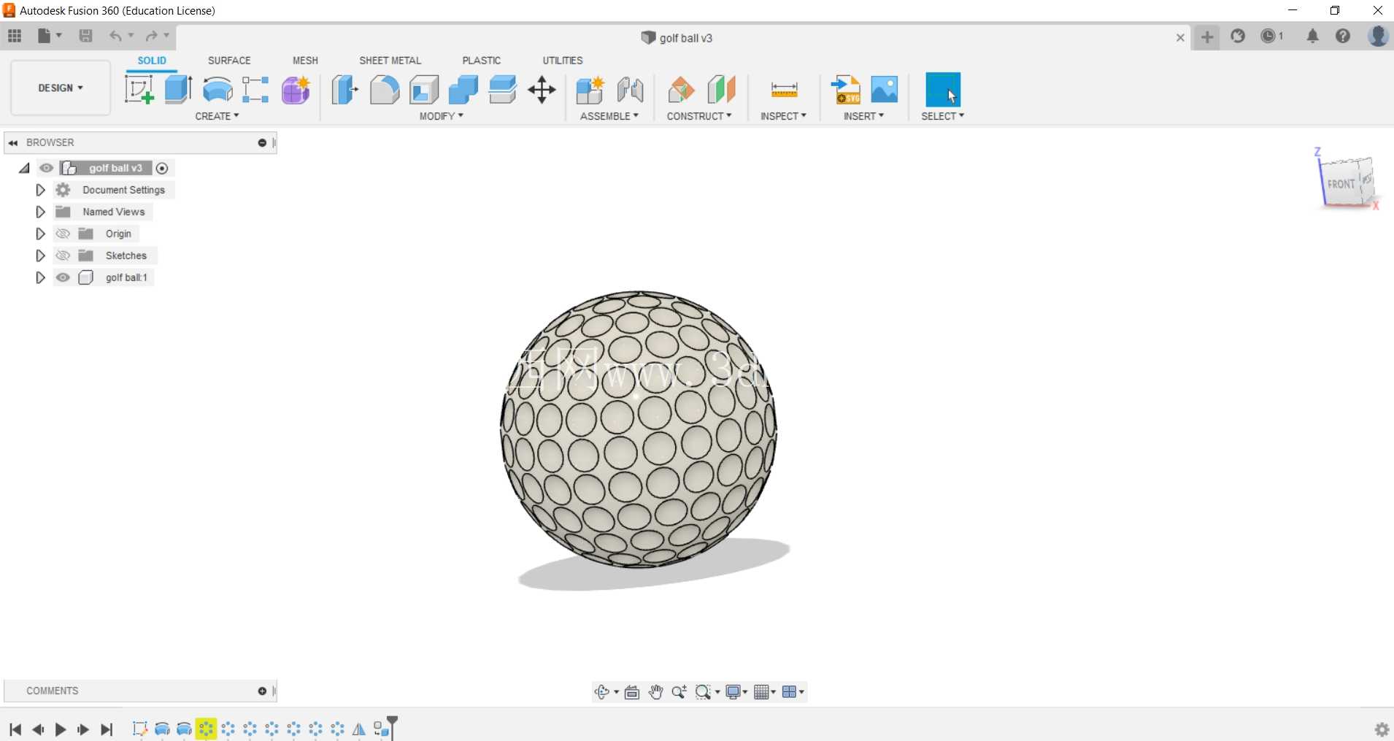This screenshot has height=741, width=1394.
Task: Click the Measure tool icon
Action: pyautogui.click(x=784, y=90)
